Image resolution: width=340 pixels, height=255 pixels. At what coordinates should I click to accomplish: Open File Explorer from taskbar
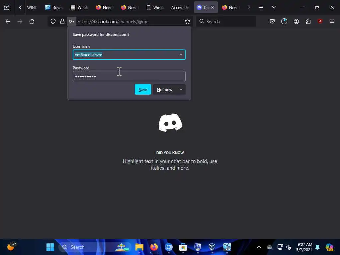(x=139, y=247)
